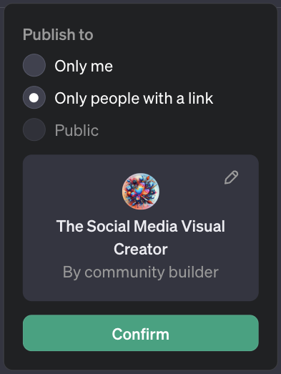Edit builder profile via the pencil icon
281x374 pixels.
tap(231, 177)
